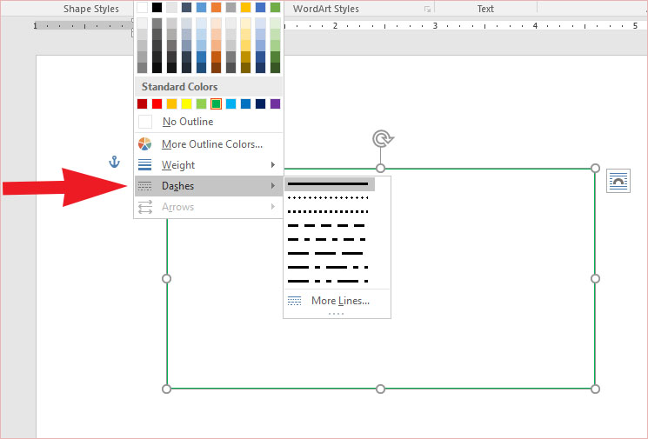Image resolution: width=648 pixels, height=439 pixels.
Task: Select the square dot dash style
Action: point(328,212)
